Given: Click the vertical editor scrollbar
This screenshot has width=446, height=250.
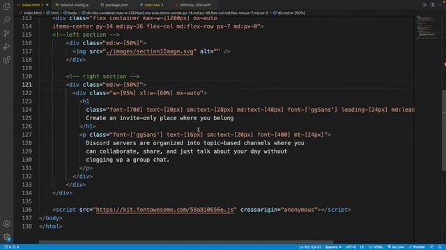Looking at the screenshot, I should coord(444,131).
